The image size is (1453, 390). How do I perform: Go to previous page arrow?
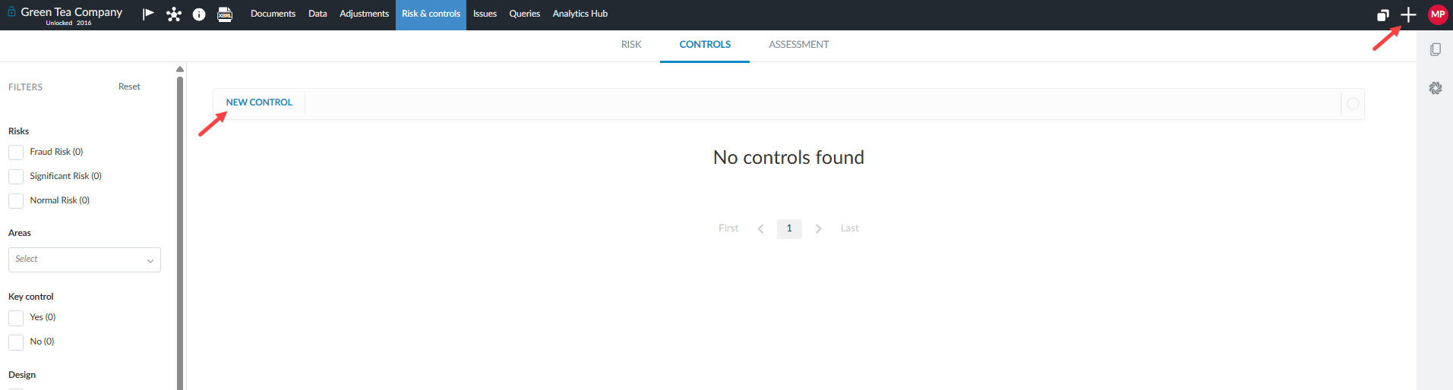click(x=760, y=228)
